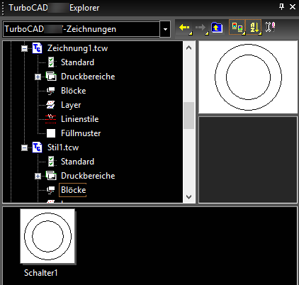This screenshot has height=285, width=299.
Task: Open the TurboCAD-Zeichnungen dropdown arrow
Action: (165, 29)
